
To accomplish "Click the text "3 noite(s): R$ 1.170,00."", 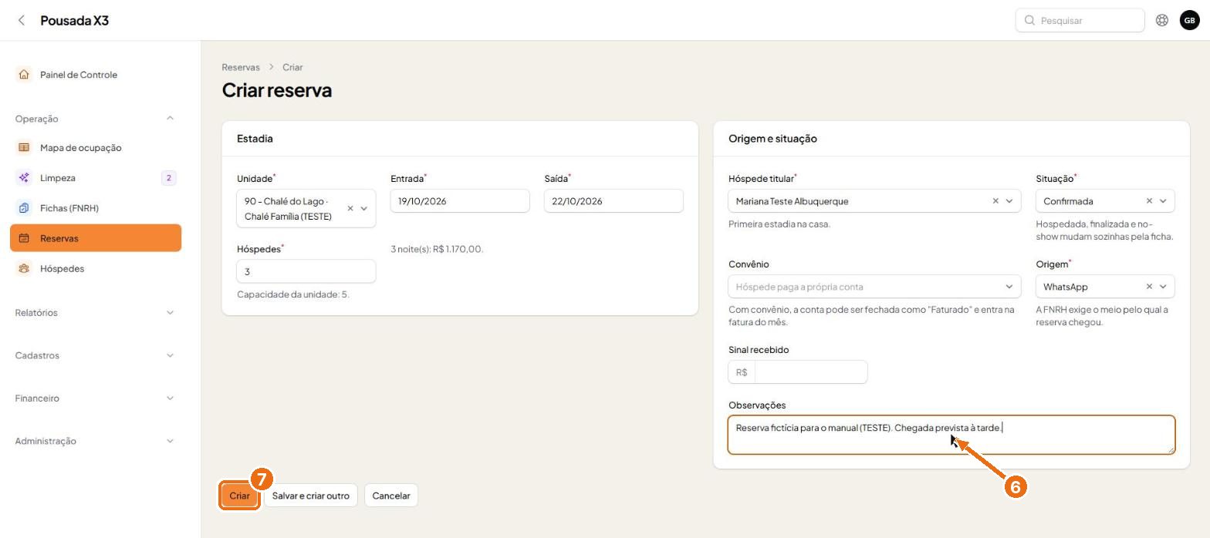I will 437,249.
